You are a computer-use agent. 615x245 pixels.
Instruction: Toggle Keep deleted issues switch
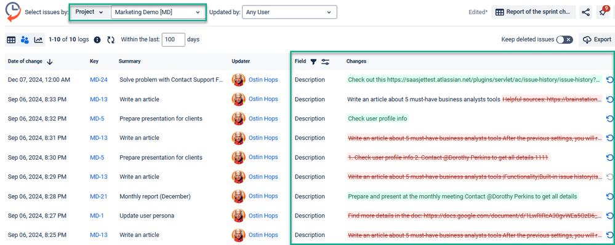[x=565, y=39]
